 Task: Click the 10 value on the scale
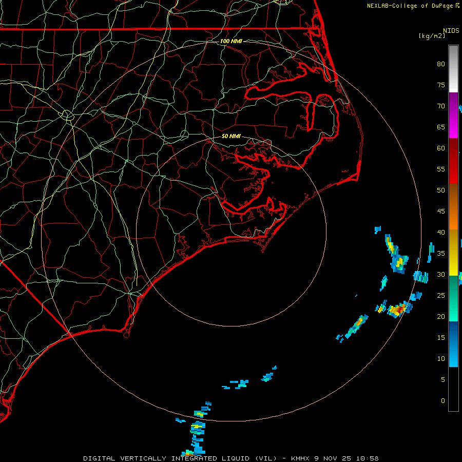[441, 359]
